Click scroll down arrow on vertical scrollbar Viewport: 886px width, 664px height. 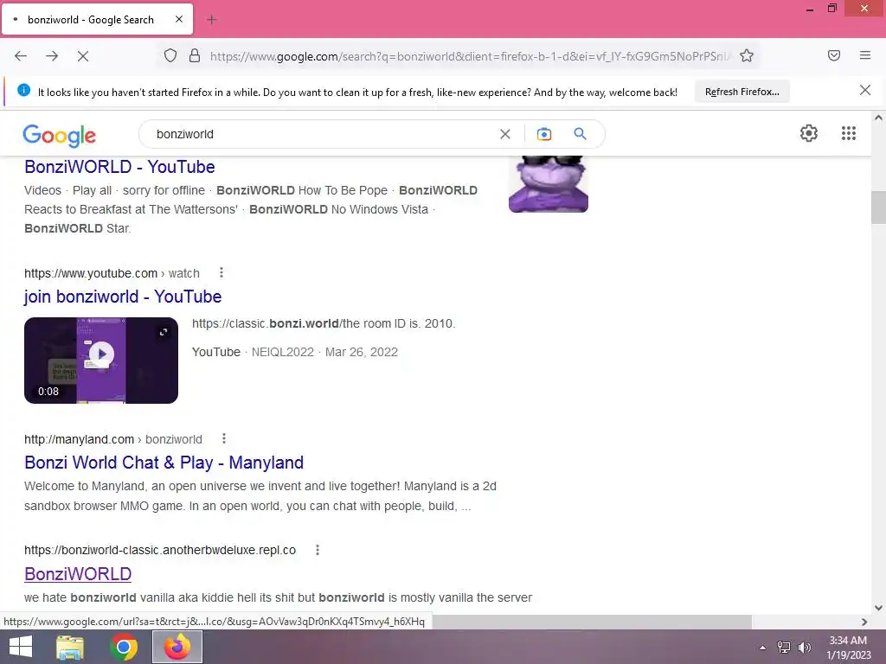coord(878,608)
